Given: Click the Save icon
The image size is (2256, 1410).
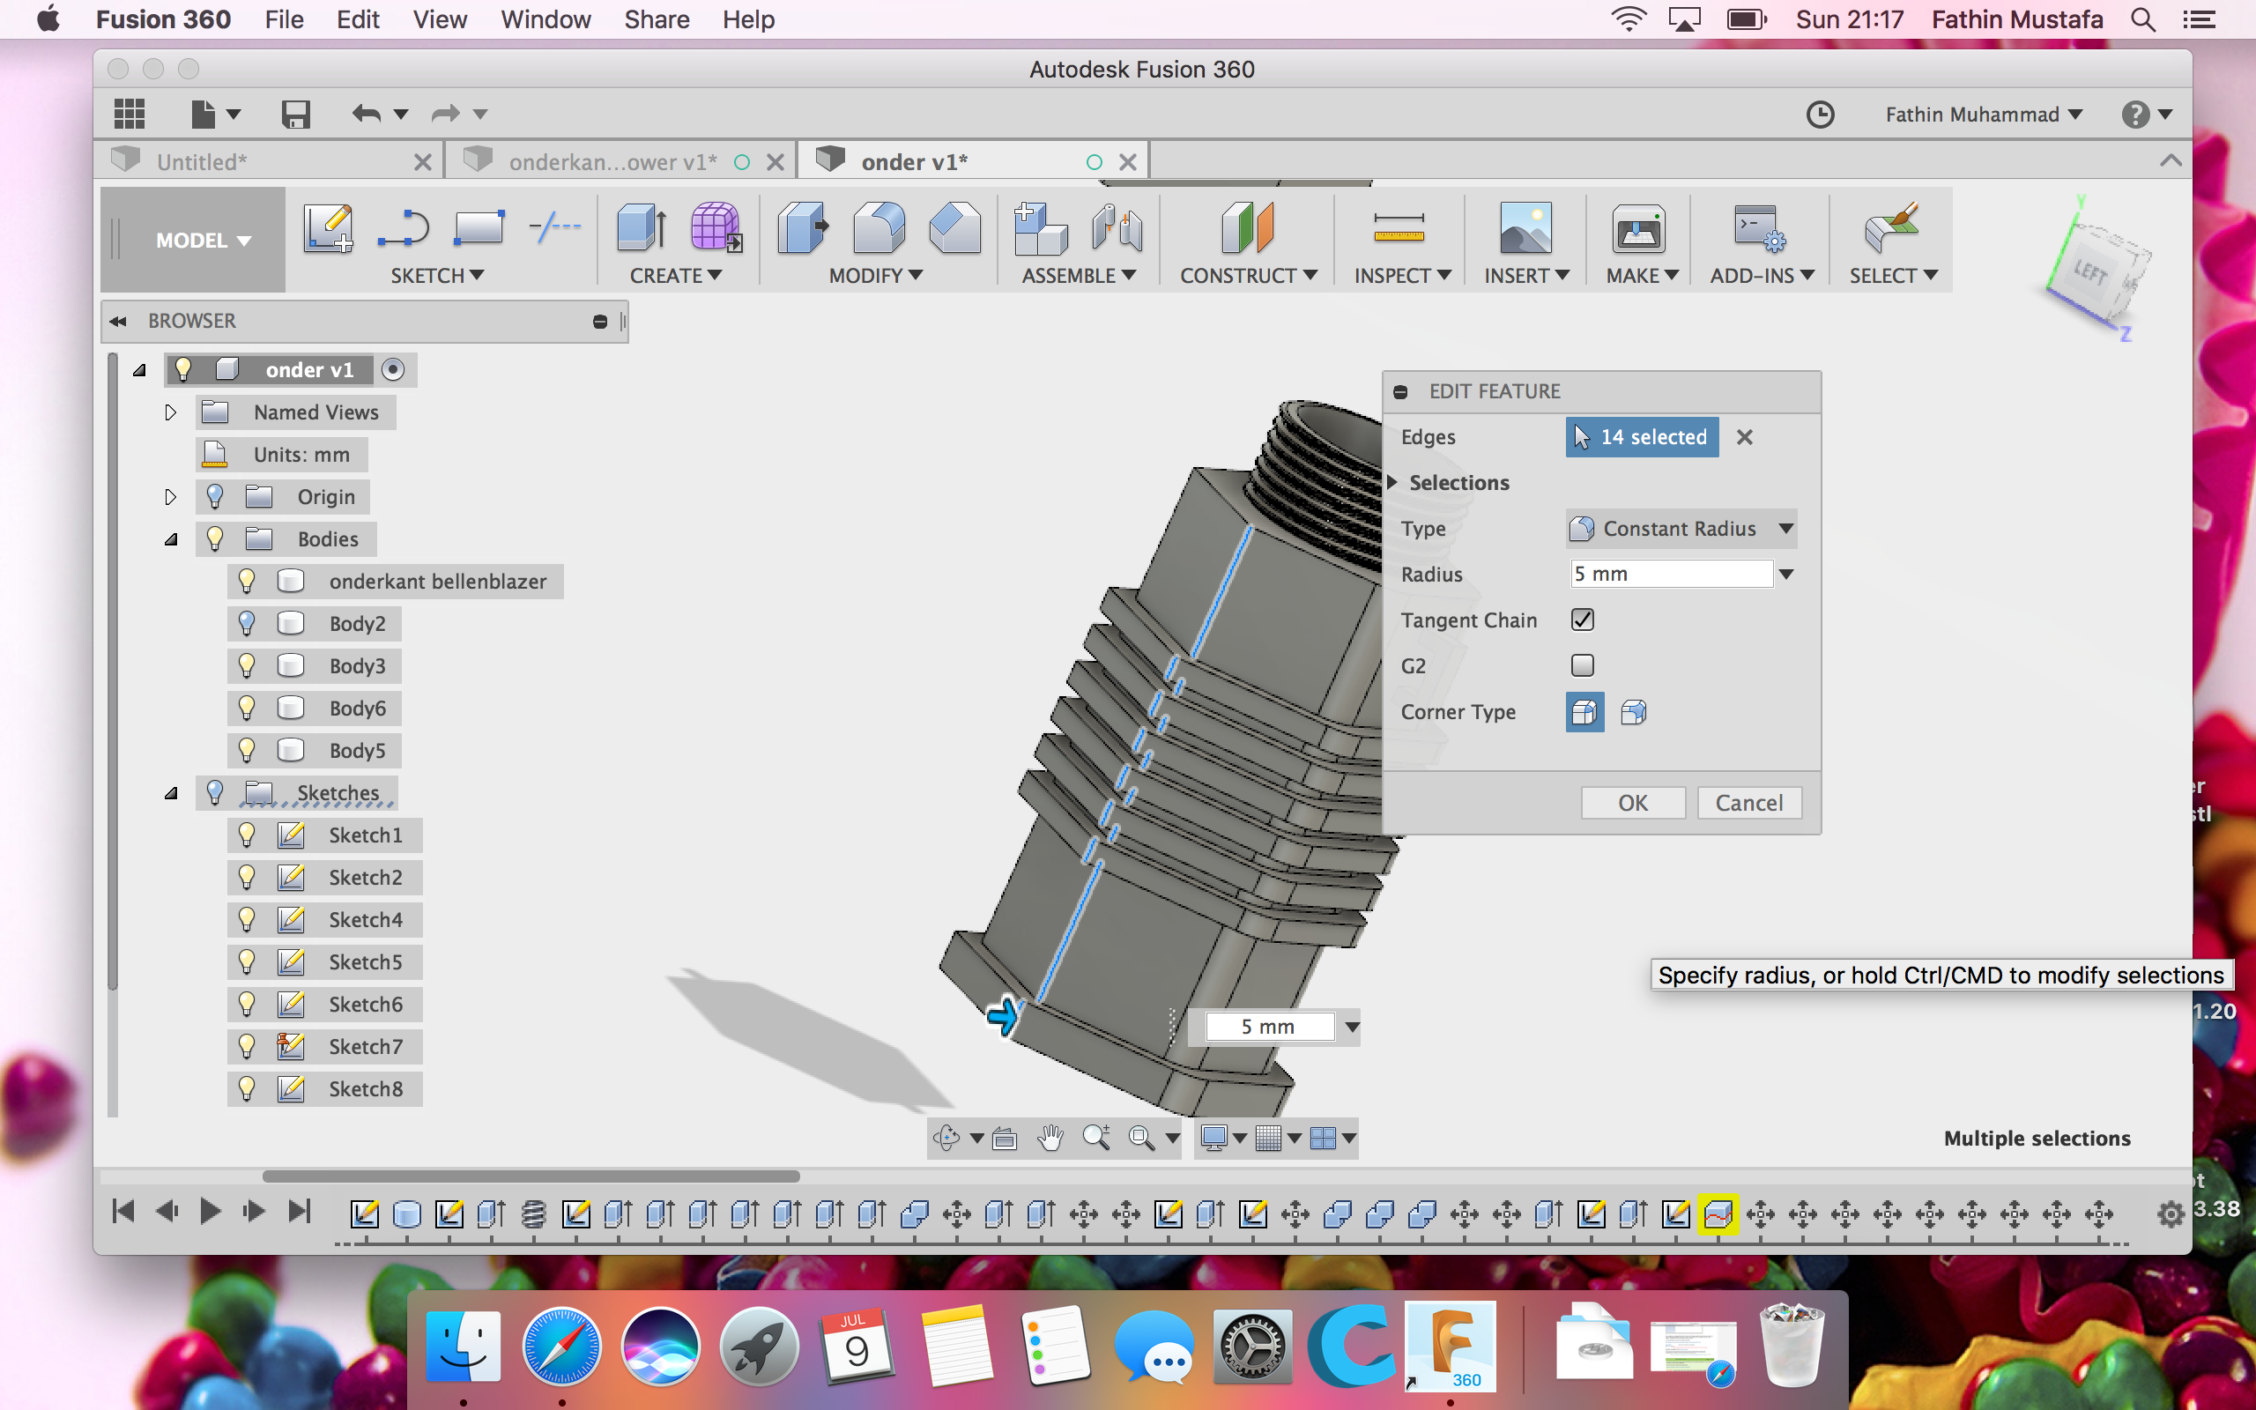Looking at the screenshot, I should 295,115.
